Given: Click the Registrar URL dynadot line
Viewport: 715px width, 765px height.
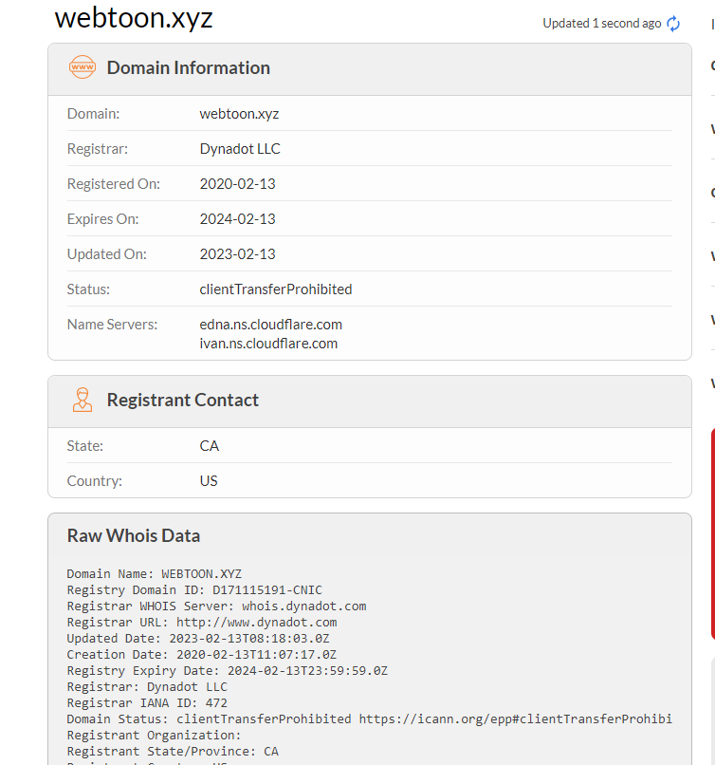Looking at the screenshot, I should pos(202,622).
